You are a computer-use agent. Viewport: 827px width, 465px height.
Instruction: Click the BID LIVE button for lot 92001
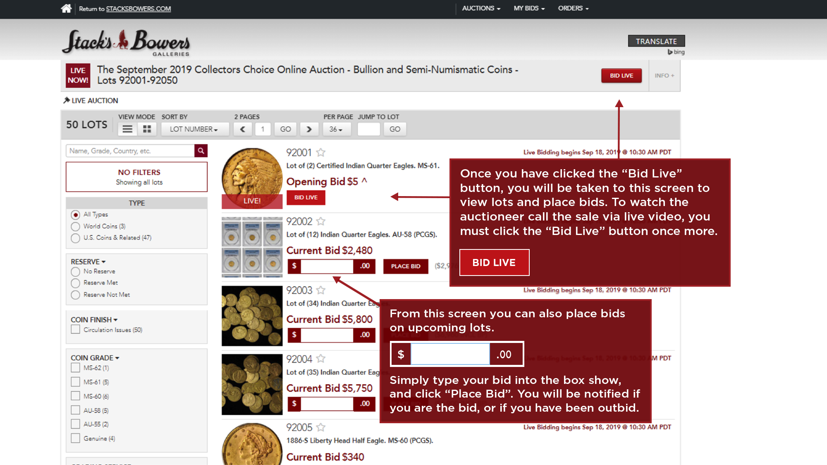coord(306,197)
